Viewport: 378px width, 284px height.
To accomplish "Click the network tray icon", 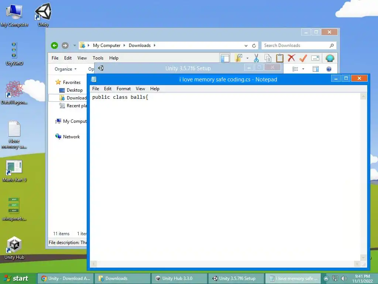I will point(335,278).
